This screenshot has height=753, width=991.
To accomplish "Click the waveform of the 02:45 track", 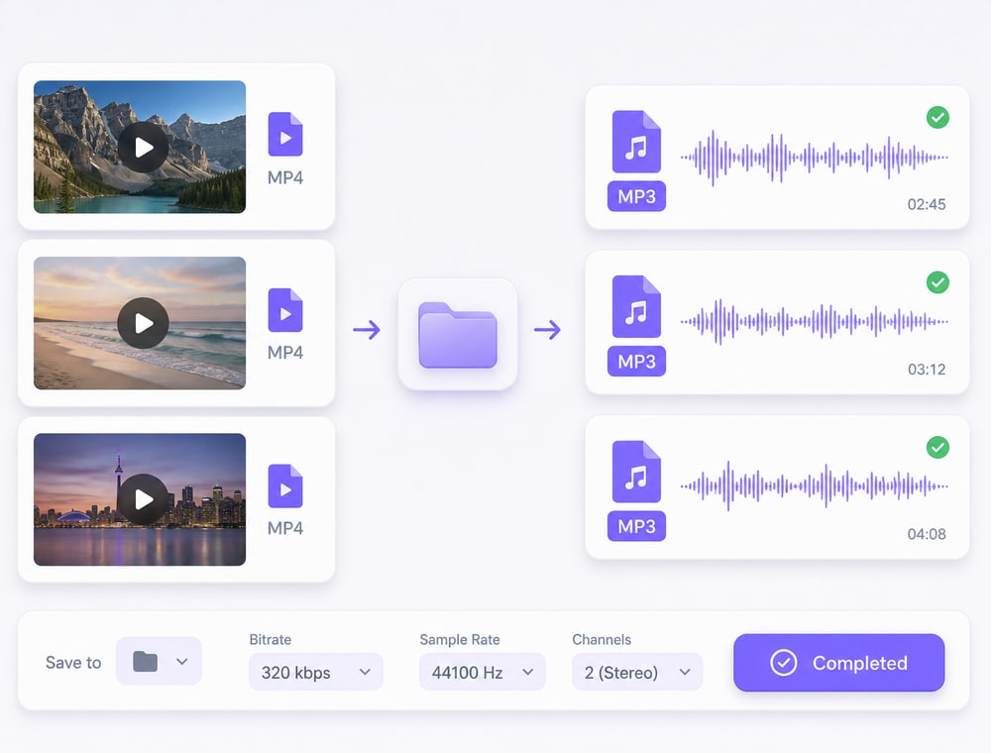I will (x=814, y=158).
